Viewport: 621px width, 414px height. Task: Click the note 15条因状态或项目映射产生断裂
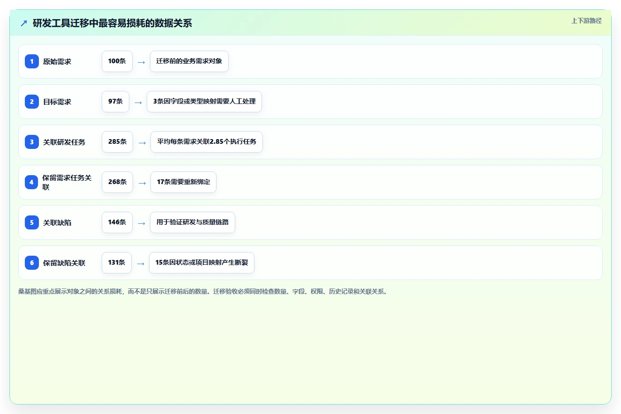(202, 263)
